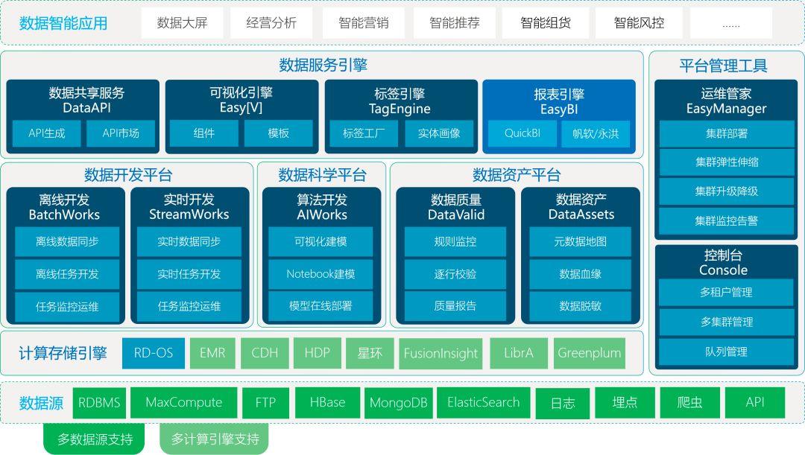Click the 多数据源支持 legend label
The width and height of the screenshot is (805, 455).
point(95,439)
